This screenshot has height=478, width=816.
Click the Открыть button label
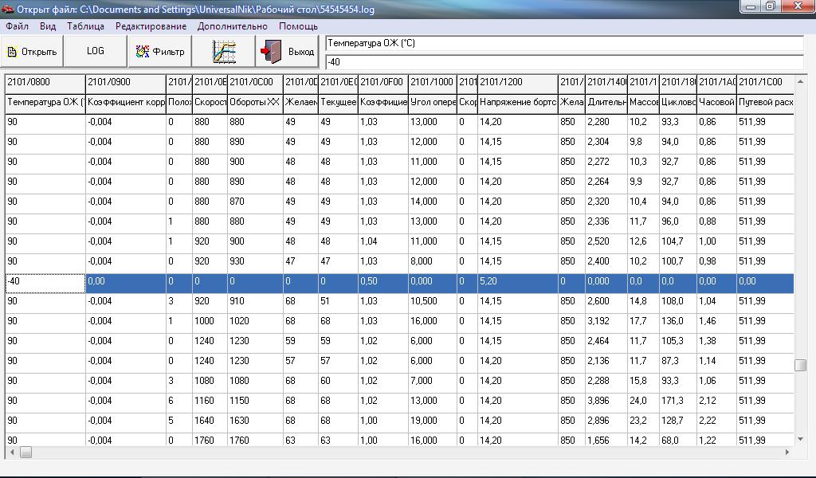click(39, 52)
